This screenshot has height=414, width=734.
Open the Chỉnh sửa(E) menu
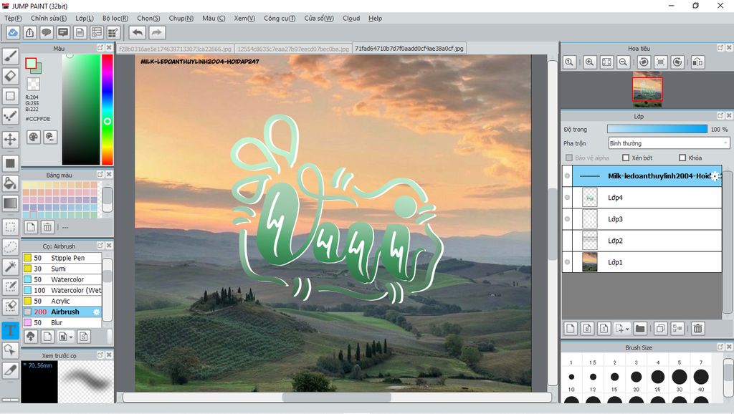(49, 18)
